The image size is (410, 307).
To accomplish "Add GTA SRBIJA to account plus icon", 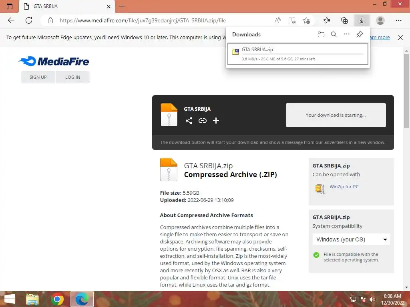I will tap(216, 121).
